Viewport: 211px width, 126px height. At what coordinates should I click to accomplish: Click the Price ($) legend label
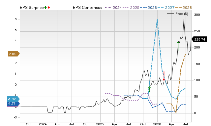182,14
